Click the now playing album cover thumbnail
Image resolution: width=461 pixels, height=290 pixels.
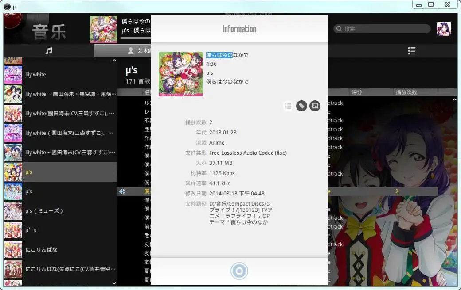click(x=103, y=29)
